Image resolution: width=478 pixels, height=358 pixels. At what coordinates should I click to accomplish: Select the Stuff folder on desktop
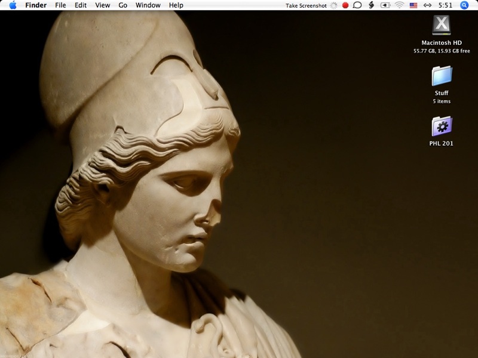(x=442, y=76)
